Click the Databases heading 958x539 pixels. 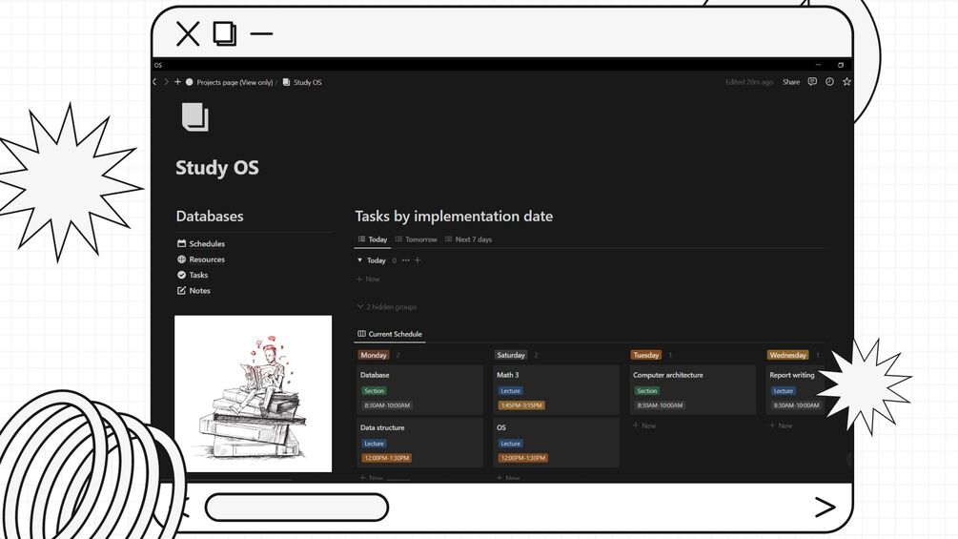(x=210, y=217)
